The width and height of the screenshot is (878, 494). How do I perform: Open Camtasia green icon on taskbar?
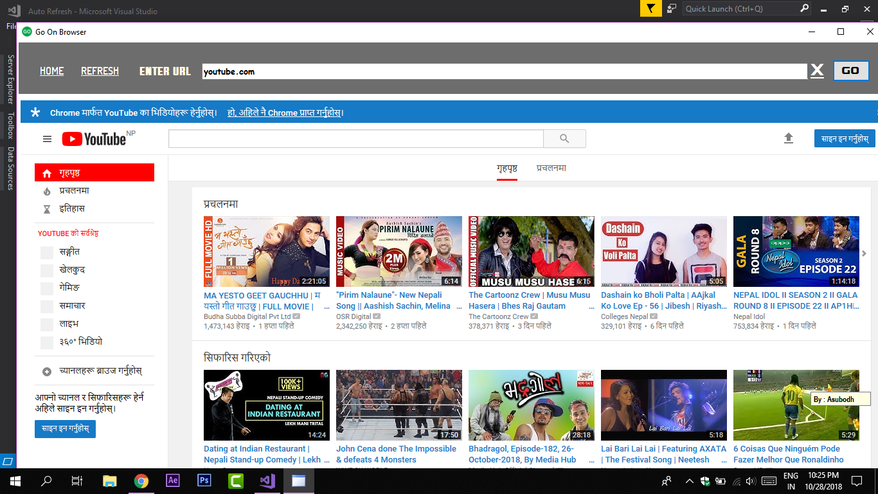point(236,480)
